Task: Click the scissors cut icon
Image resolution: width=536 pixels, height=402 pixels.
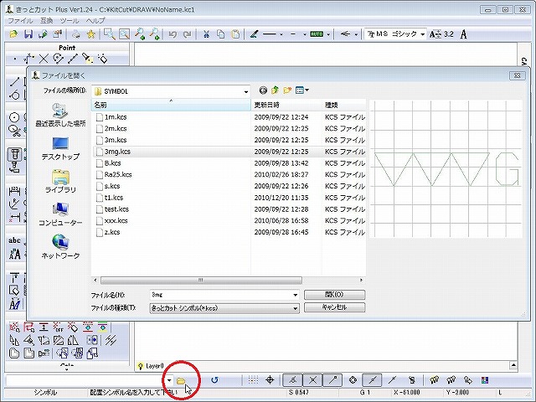Action: 206,34
